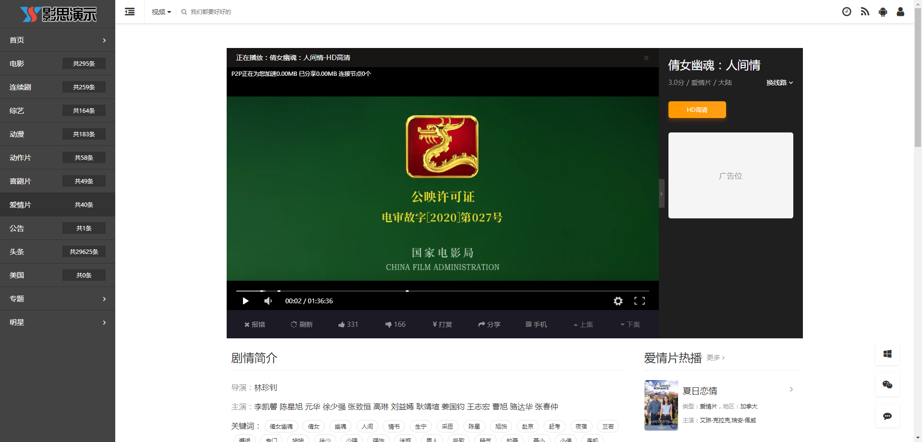Expand the 专题 sidebar menu item
Screen dimensions: 922x442
coord(57,299)
